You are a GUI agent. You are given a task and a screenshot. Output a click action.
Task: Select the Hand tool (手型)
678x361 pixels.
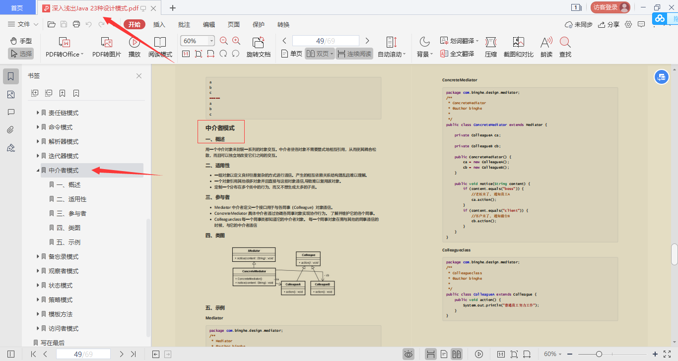pos(21,41)
